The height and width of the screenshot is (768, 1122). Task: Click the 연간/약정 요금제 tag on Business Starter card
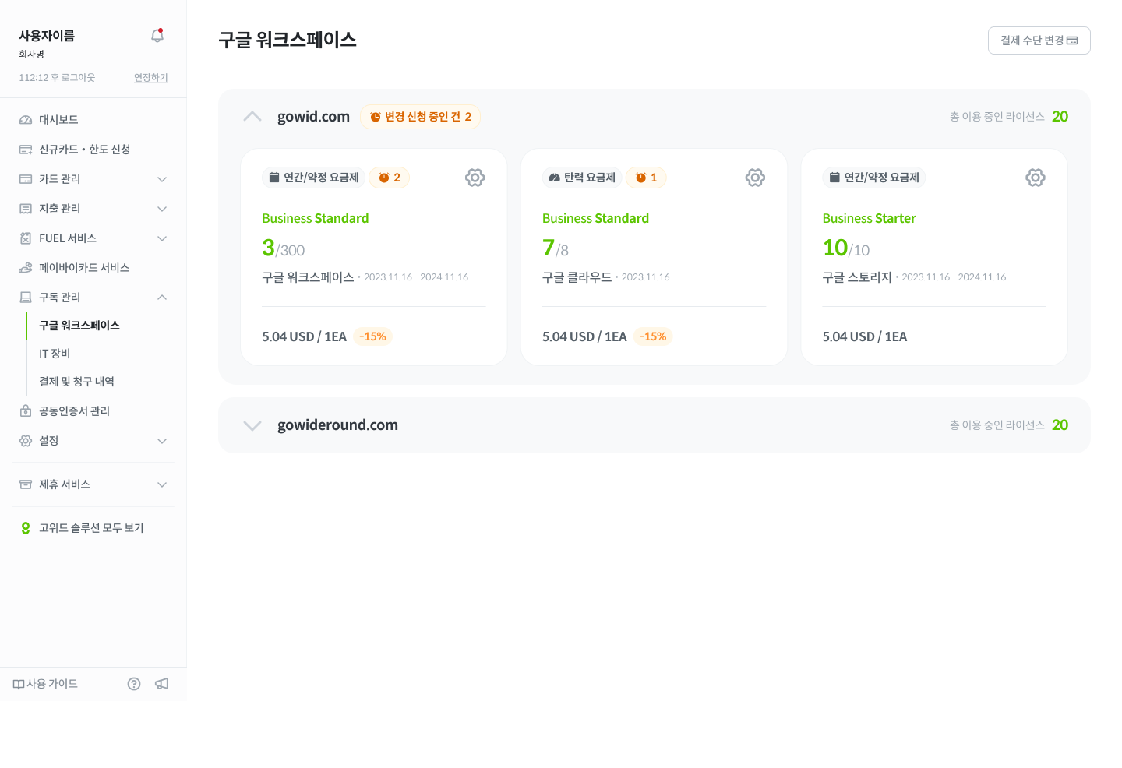(x=874, y=178)
